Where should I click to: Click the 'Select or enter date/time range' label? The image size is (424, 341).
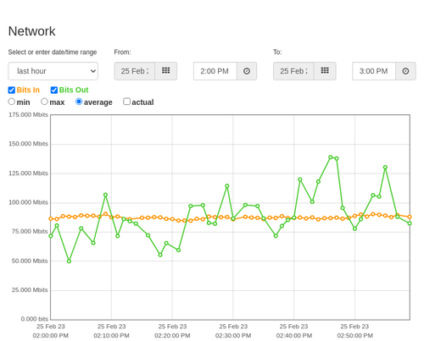pyautogui.click(x=53, y=52)
